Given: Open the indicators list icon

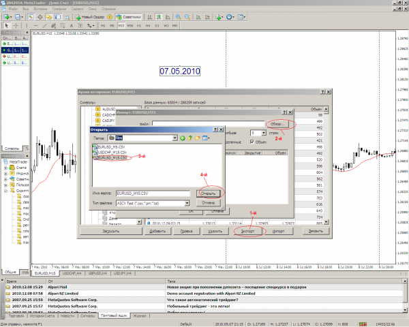Looking at the screenshot, I should coord(219,17).
